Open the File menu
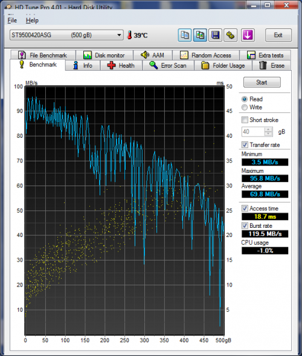 click(x=12, y=21)
